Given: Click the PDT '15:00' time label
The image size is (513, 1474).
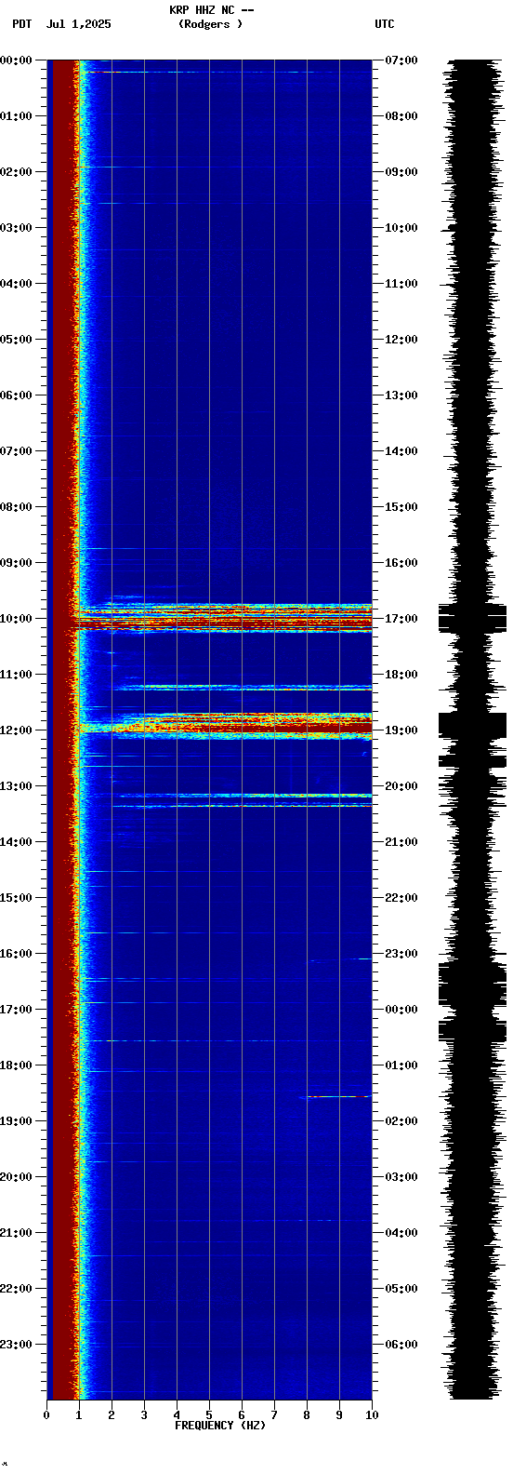Looking at the screenshot, I should pos(17,898).
